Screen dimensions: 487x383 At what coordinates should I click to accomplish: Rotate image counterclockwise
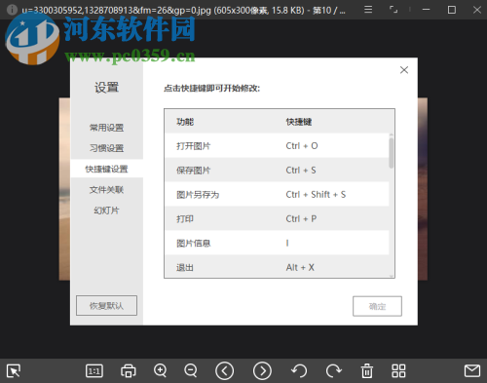click(299, 370)
